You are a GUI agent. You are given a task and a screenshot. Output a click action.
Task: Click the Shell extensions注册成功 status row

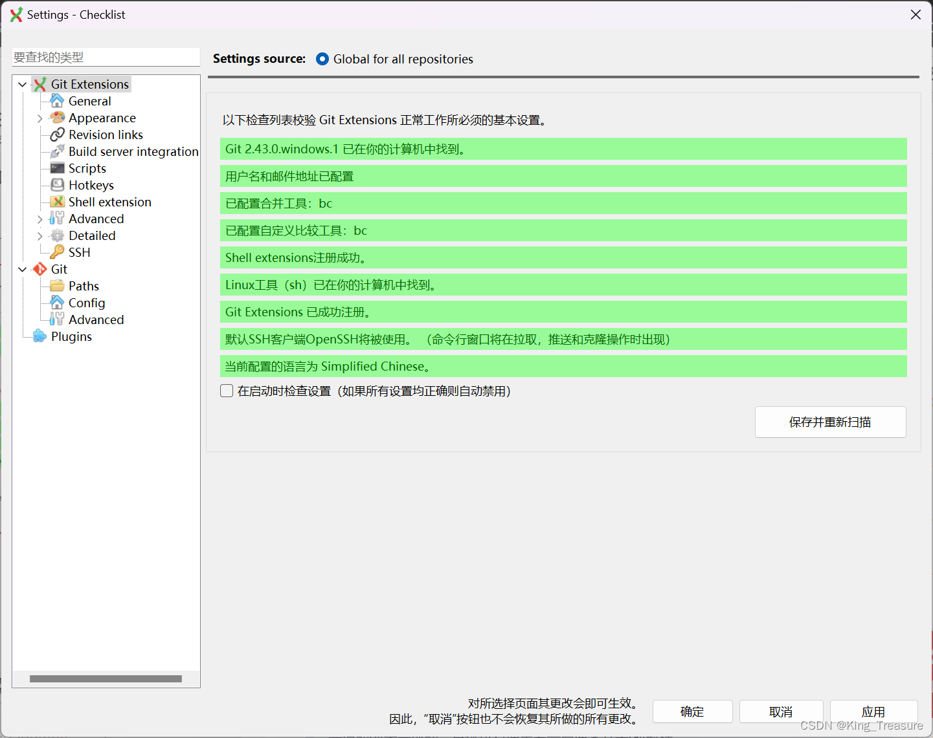point(563,257)
